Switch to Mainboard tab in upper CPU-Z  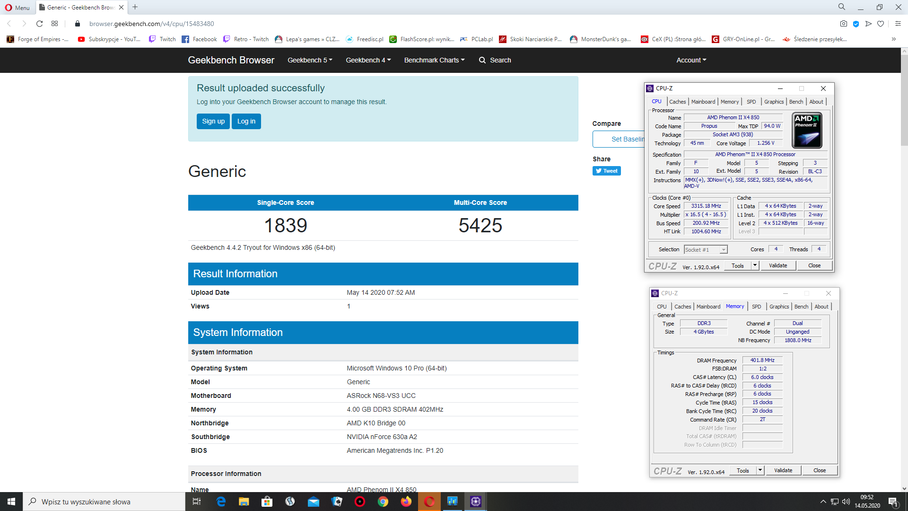703,102
